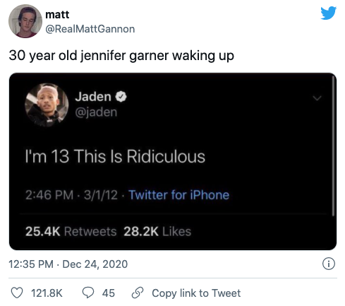
Task: View the 25.4K Retweets count
Action: point(71,231)
